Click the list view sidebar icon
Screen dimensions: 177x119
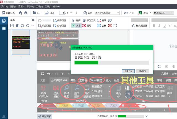4,28
